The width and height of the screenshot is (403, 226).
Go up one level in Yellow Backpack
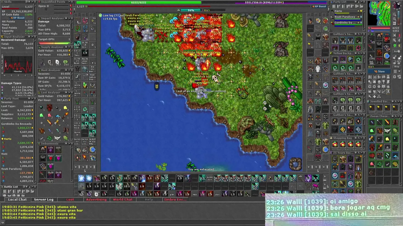pyautogui.click(x=359, y=53)
